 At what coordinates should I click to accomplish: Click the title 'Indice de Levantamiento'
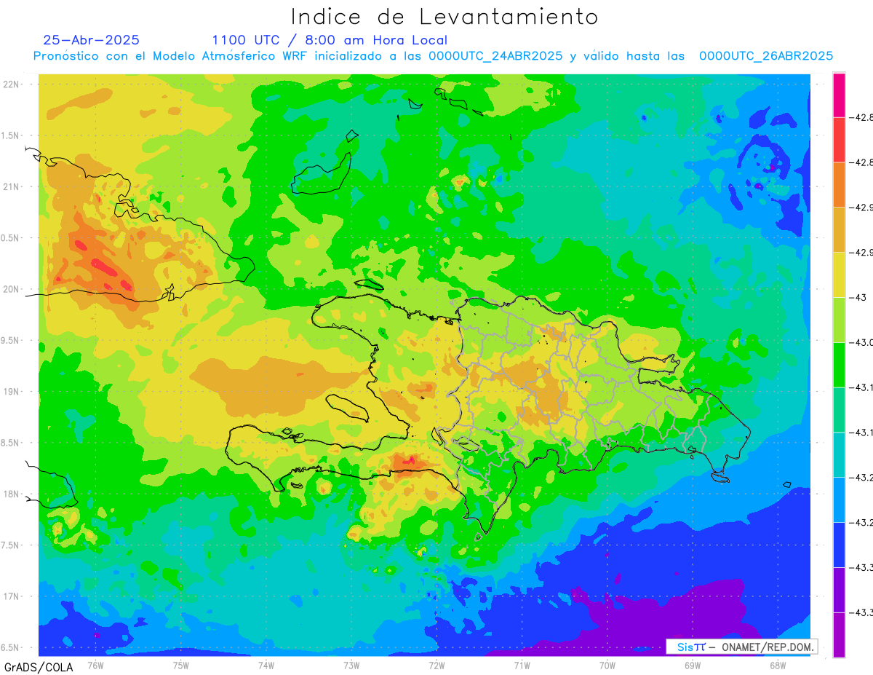445,17
